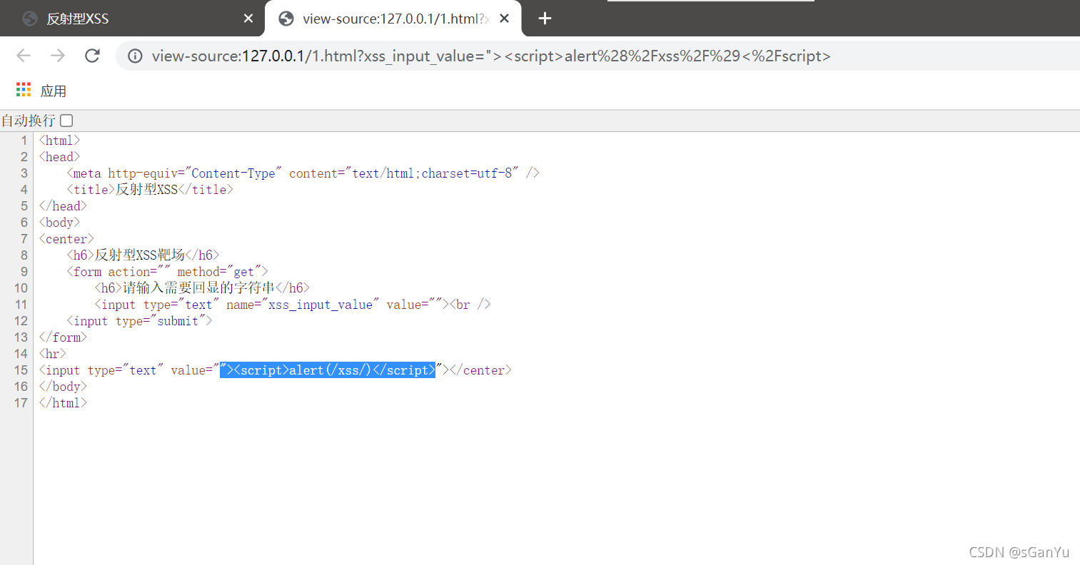Screen dimensions: 1080x565
Task: Click the <title>反射型XSS</title> line
Action: (x=150, y=190)
